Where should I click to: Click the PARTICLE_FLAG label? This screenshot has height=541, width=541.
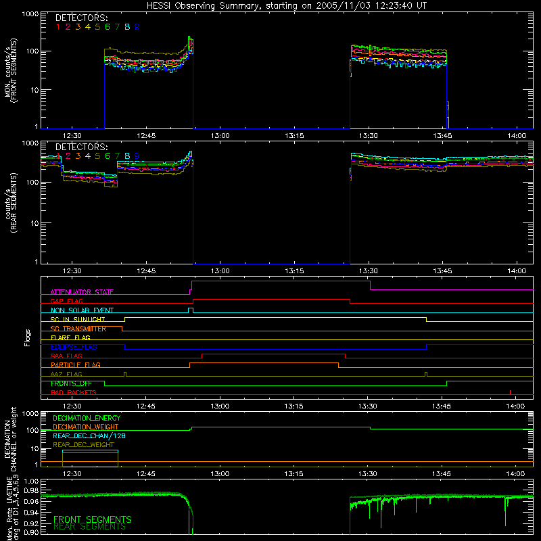[x=76, y=365]
